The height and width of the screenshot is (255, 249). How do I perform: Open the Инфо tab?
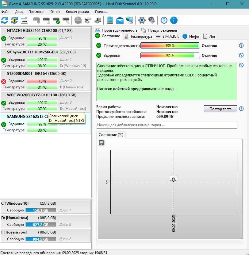(x=191, y=37)
